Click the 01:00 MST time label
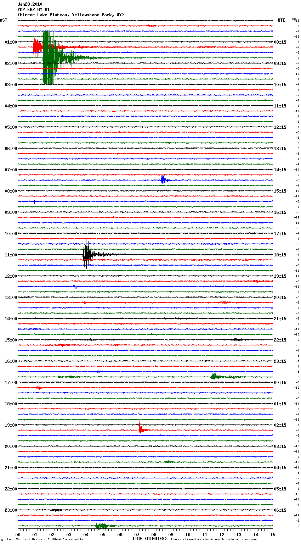301x544 pixels. tap(11, 42)
